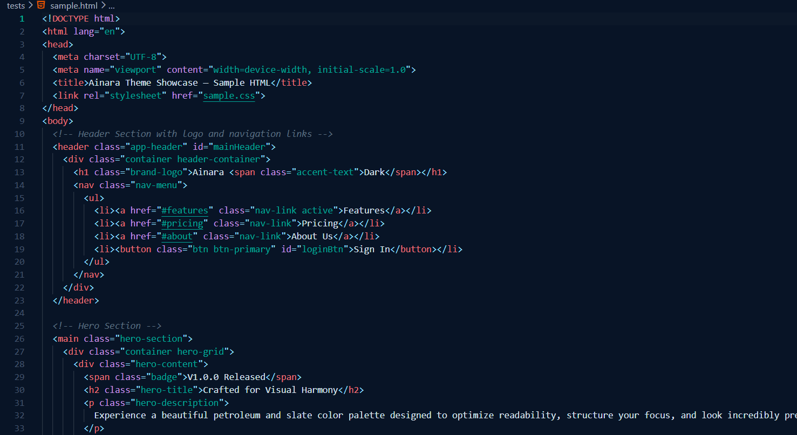
Task: Open the tests folder breadcrumb
Action: pos(16,5)
